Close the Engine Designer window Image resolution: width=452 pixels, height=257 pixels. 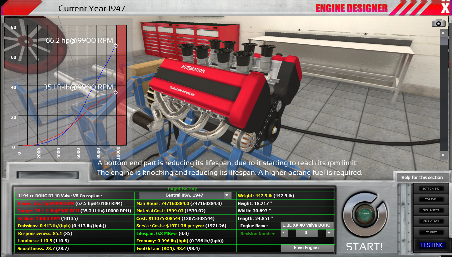(x=445, y=7)
